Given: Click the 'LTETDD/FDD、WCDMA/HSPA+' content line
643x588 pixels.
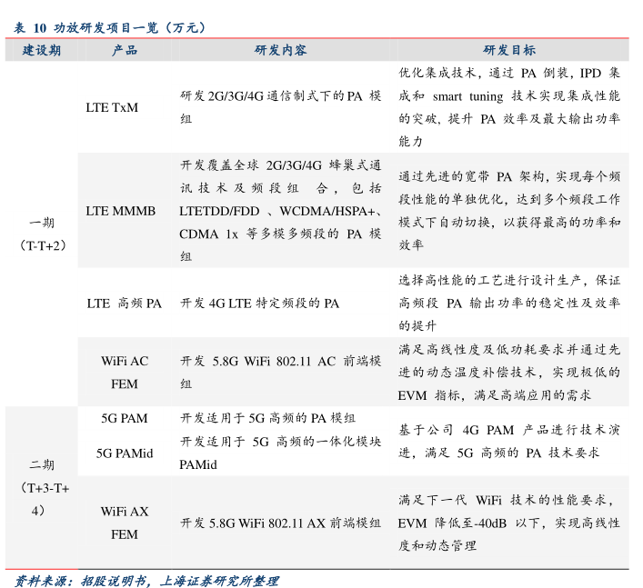Looking at the screenshot, I should [280, 211].
